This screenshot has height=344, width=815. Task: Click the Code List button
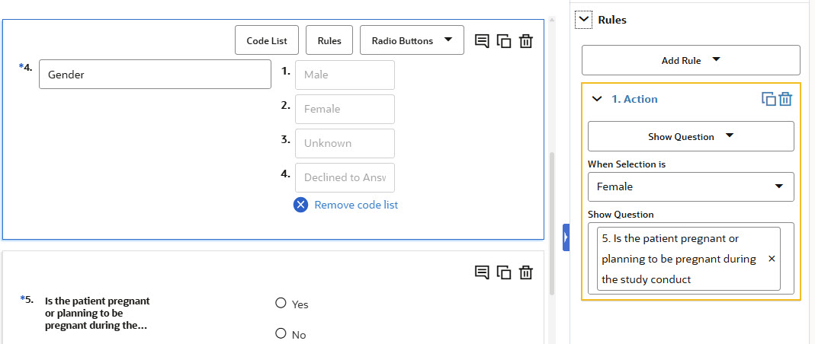click(266, 40)
